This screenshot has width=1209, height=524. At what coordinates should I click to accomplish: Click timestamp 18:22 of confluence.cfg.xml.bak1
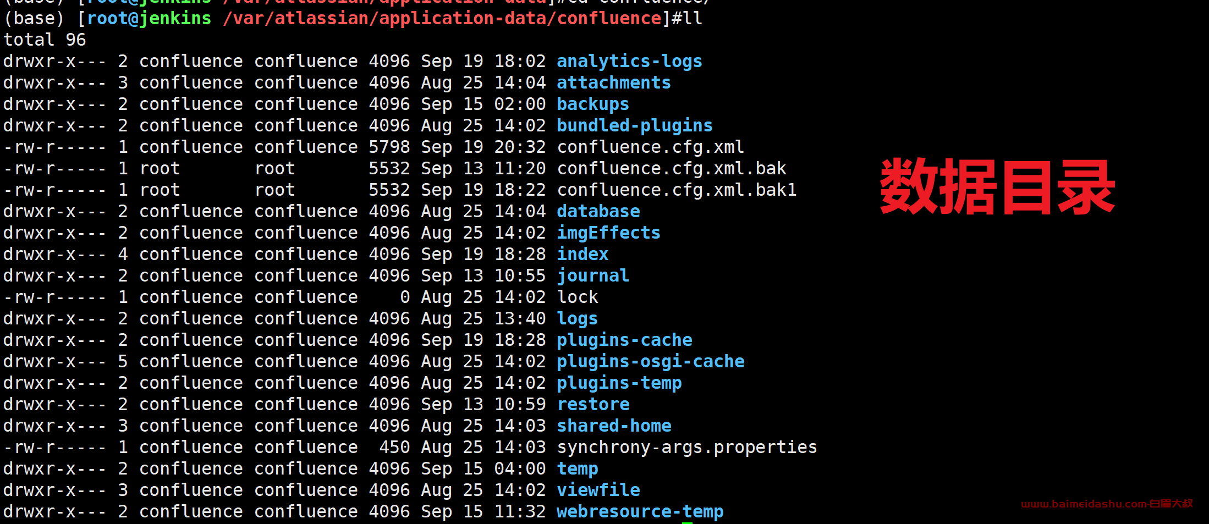pyautogui.click(x=520, y=190)
